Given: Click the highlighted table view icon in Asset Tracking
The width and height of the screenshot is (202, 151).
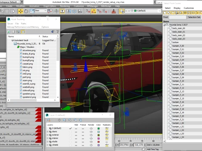Looking at the screenshot, I should (23, 32).
